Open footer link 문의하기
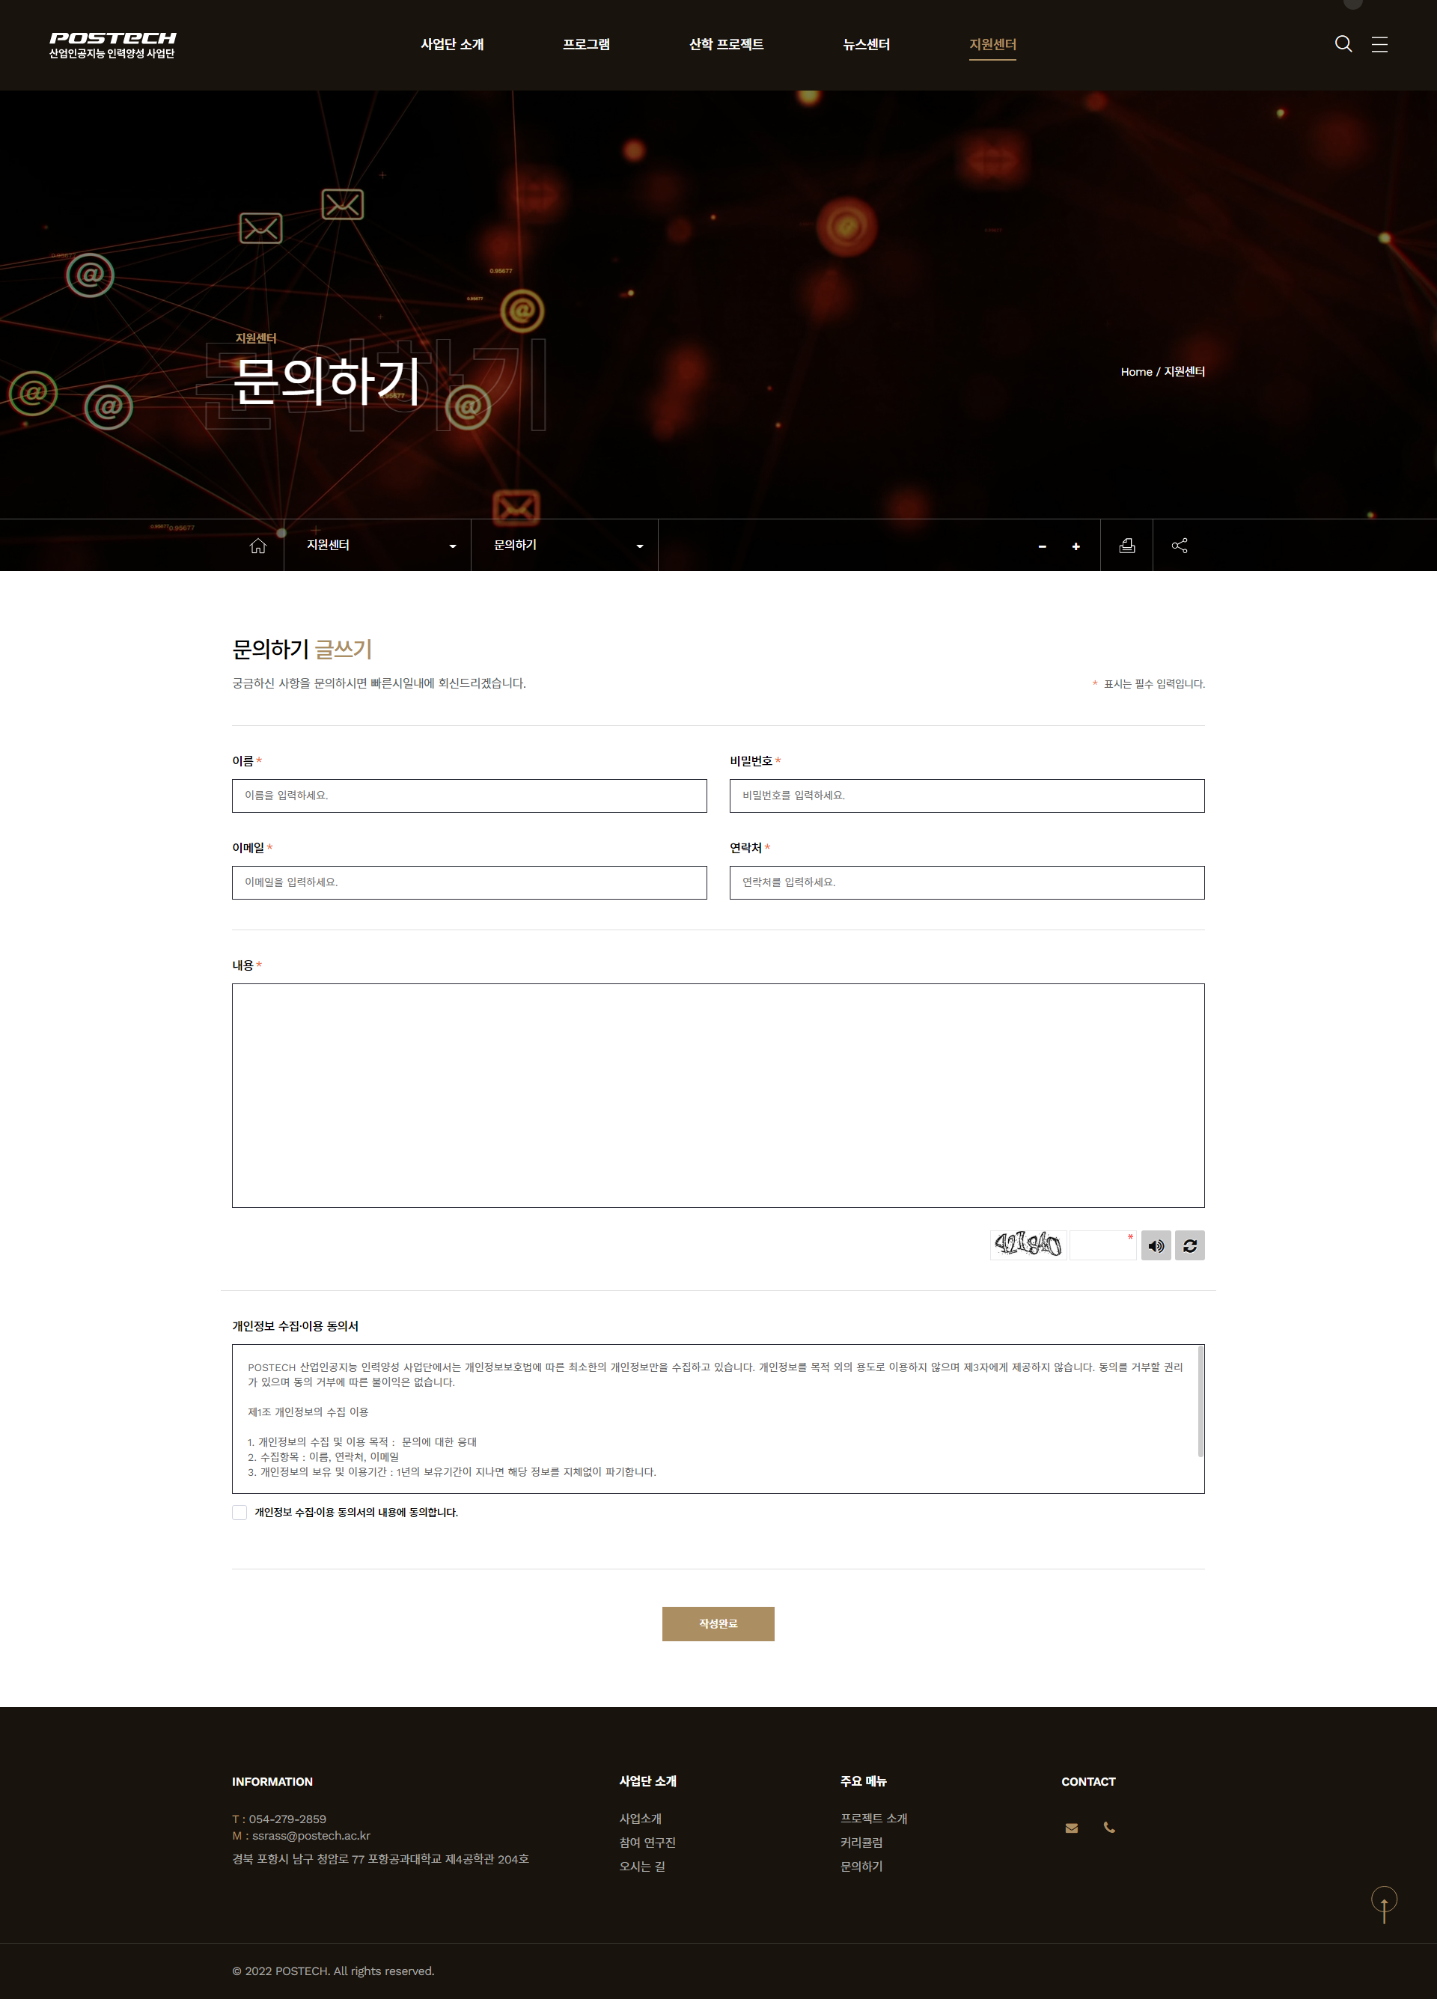The height and width of the screenshot is (1999, 1437). click(861, 1866)
